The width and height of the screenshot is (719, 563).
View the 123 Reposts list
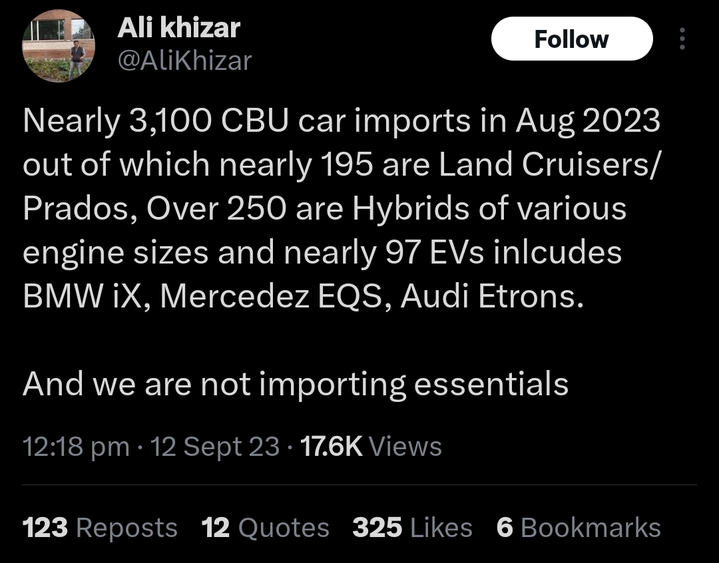coord(100,527)
